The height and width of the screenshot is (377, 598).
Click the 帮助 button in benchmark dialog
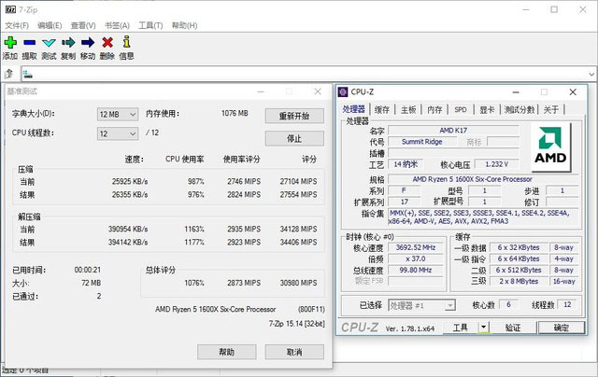(x=226, y=352)
